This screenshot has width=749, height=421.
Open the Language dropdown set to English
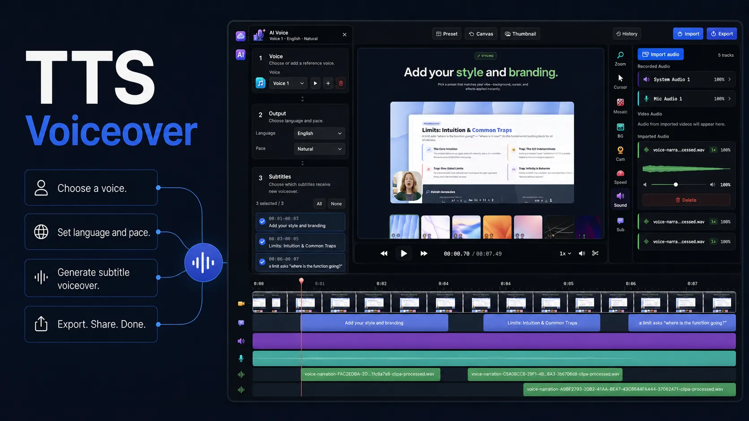click(319, 133)
